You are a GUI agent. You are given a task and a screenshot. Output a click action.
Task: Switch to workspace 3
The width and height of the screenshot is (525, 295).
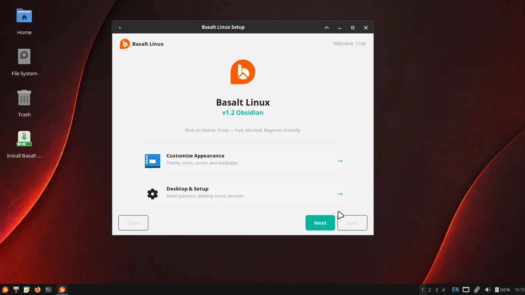(437, 290)
